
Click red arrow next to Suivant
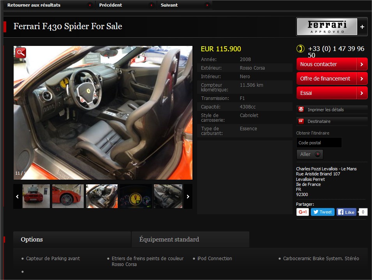(207, 5)
